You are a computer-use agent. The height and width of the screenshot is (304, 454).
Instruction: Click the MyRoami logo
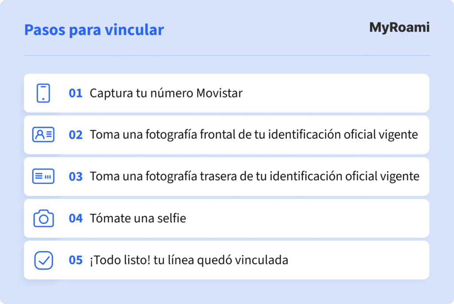click(x=399, y=27)
